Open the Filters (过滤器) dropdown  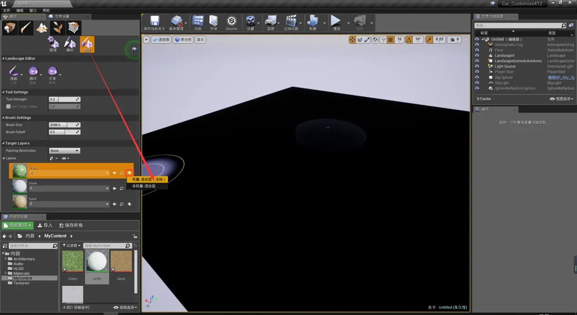click(71, 246)
